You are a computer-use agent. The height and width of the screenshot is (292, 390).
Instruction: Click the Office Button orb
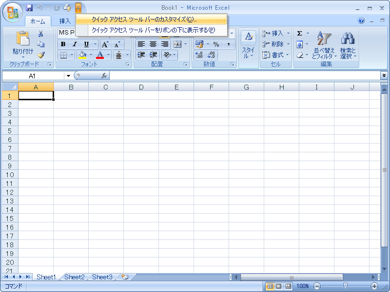(x=12, y=12)
